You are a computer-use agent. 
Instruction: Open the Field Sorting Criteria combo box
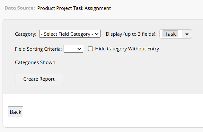73,49
